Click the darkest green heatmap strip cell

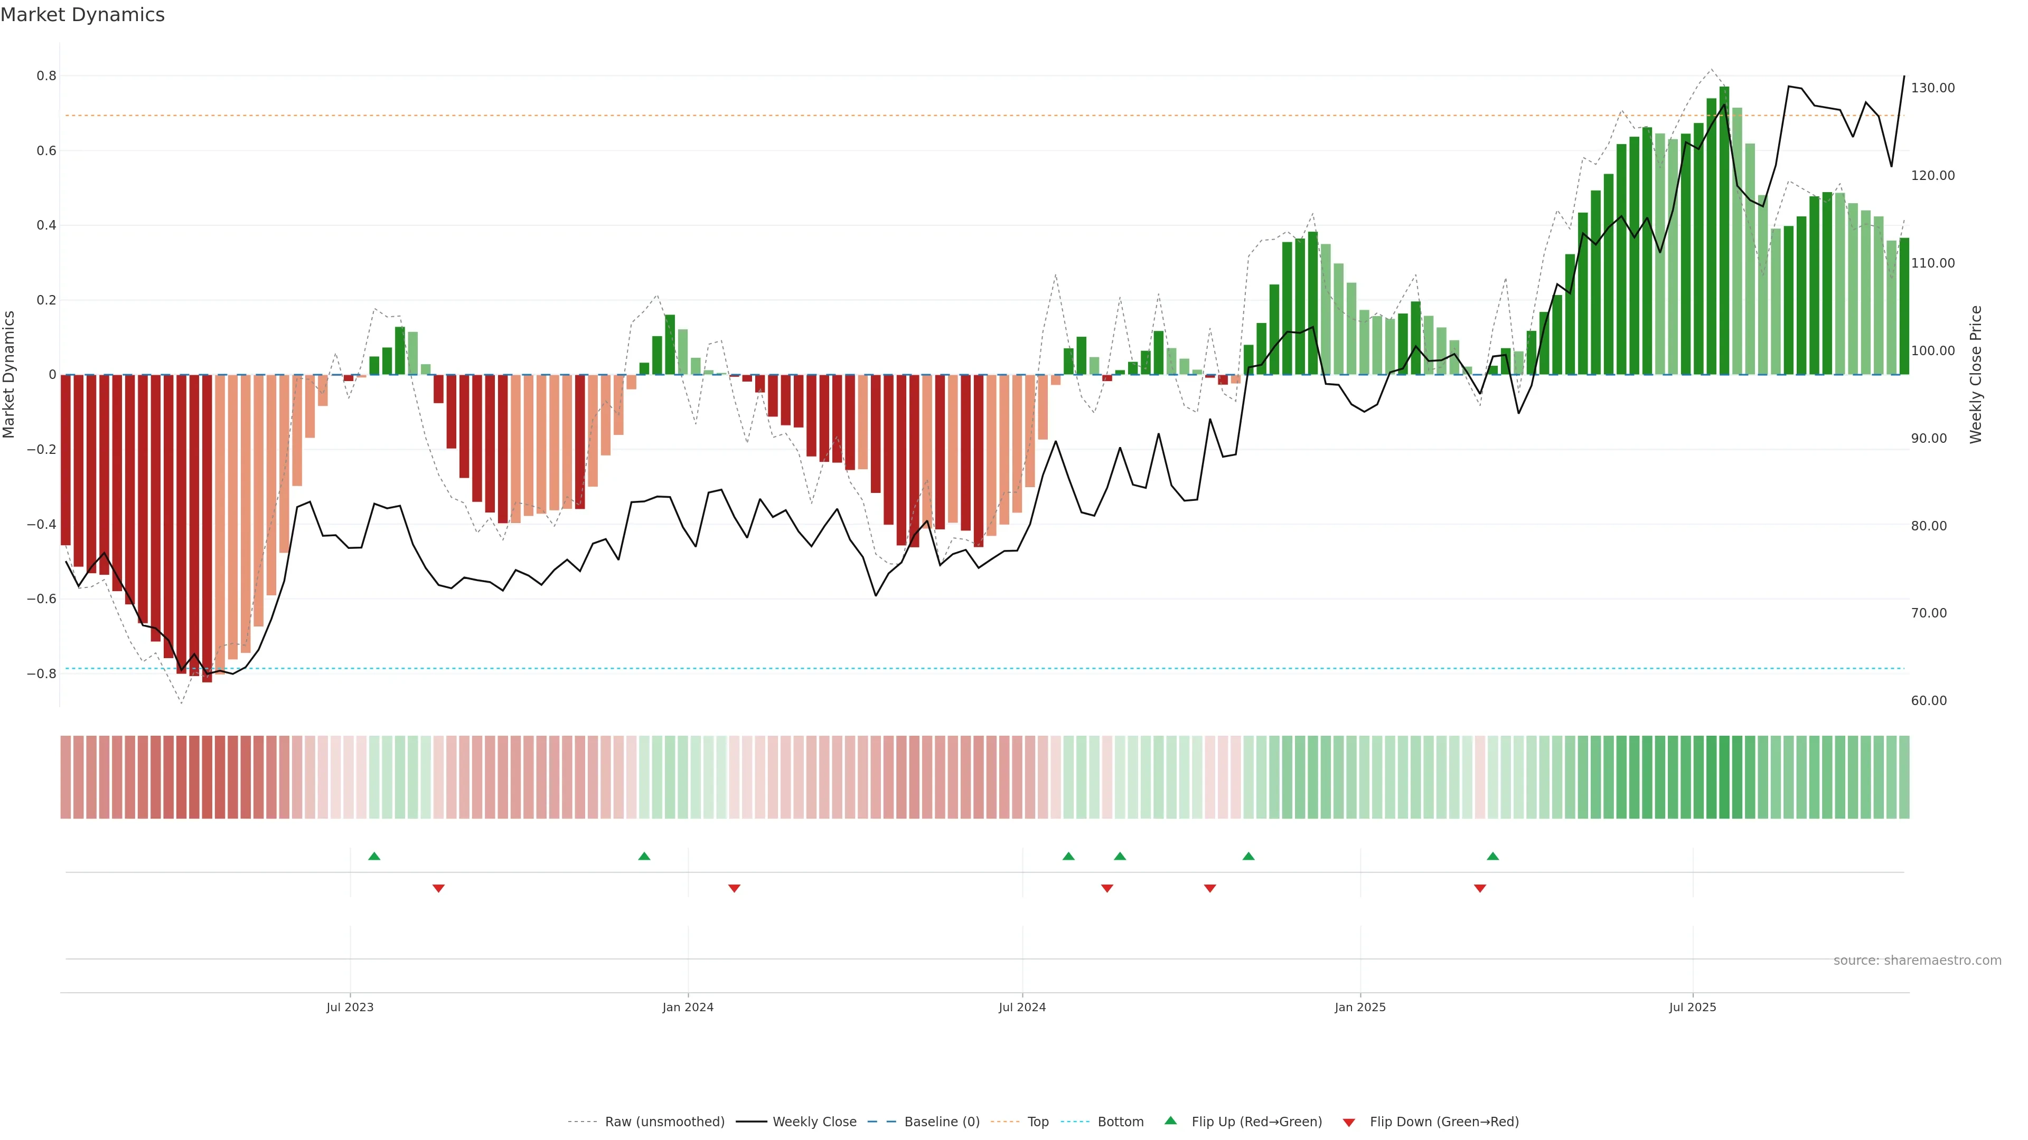point(1724,777)
